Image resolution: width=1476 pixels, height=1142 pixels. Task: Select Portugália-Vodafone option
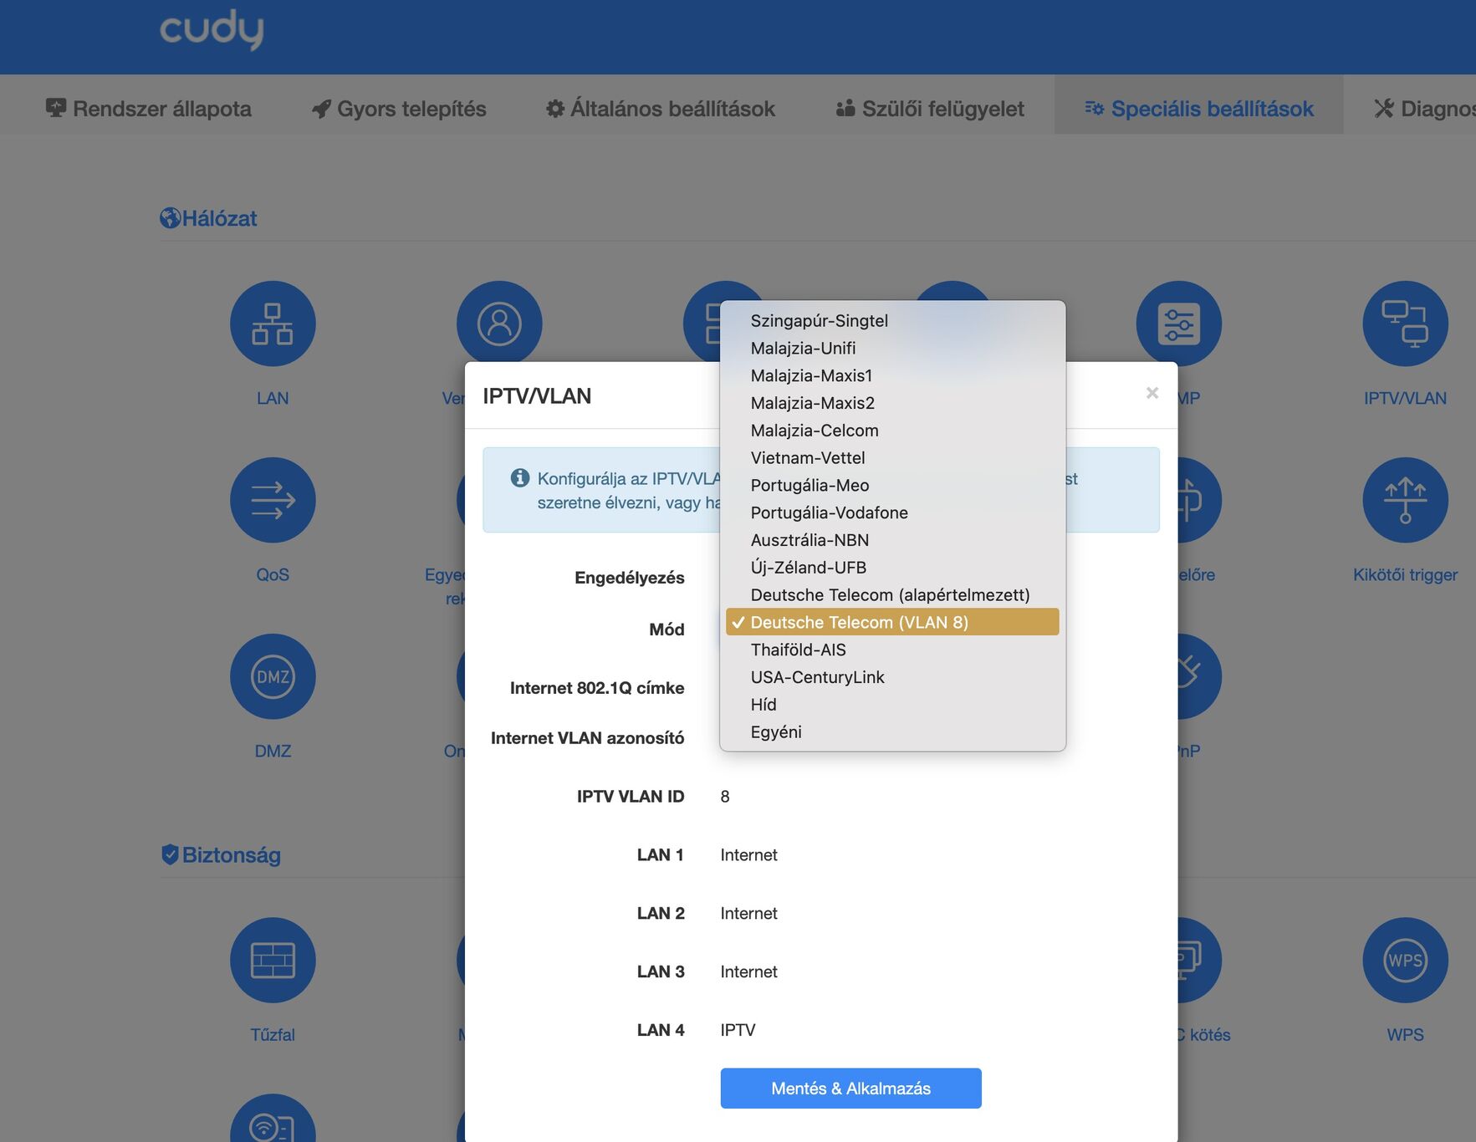(892, 513)
